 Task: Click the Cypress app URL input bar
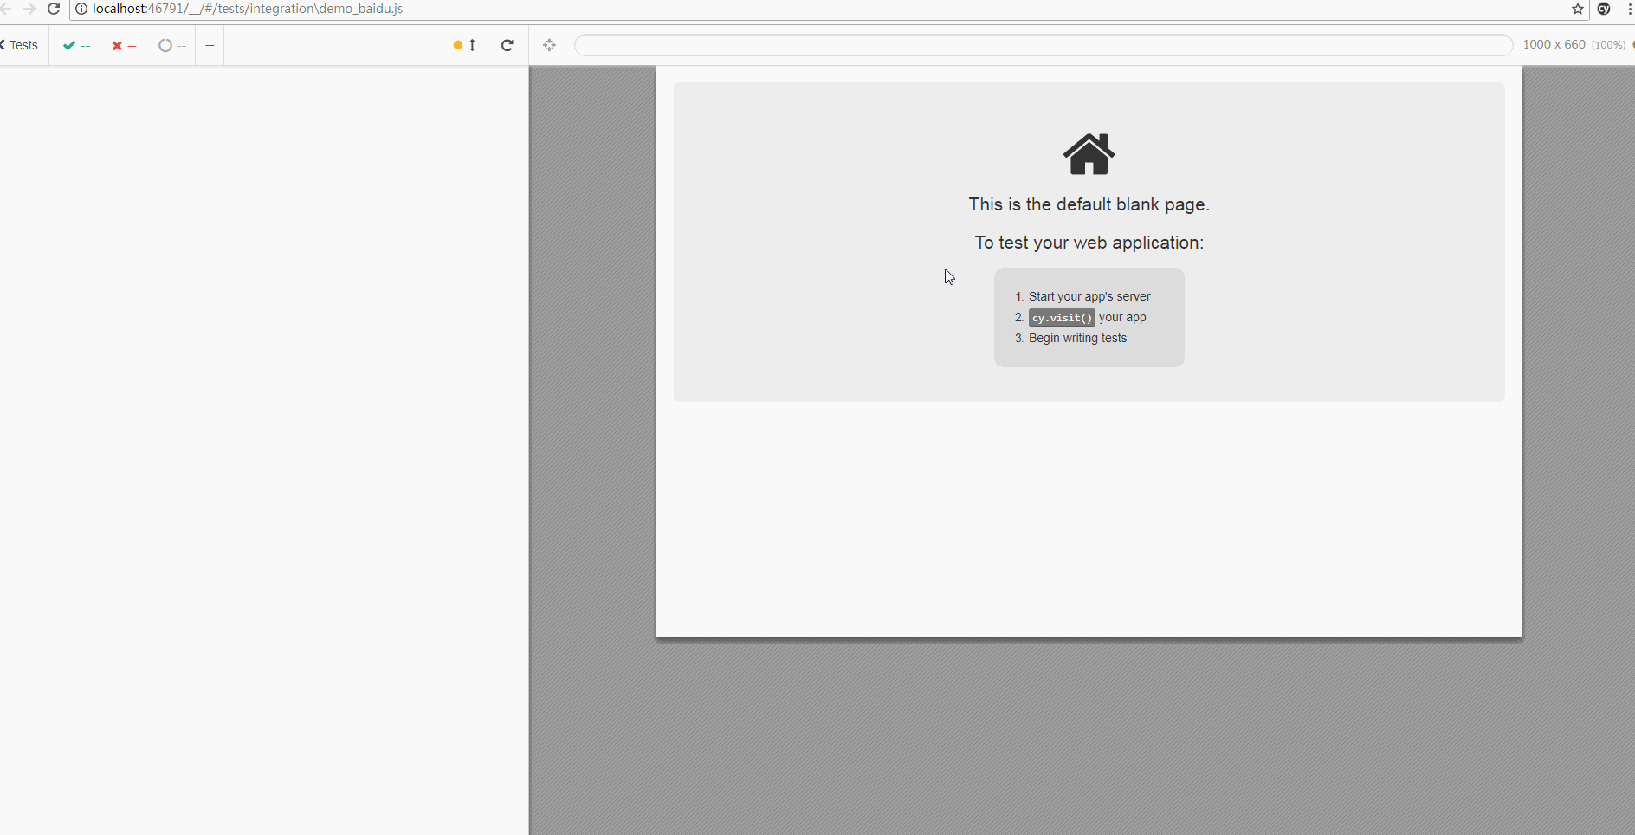(x=1043, y=45)
